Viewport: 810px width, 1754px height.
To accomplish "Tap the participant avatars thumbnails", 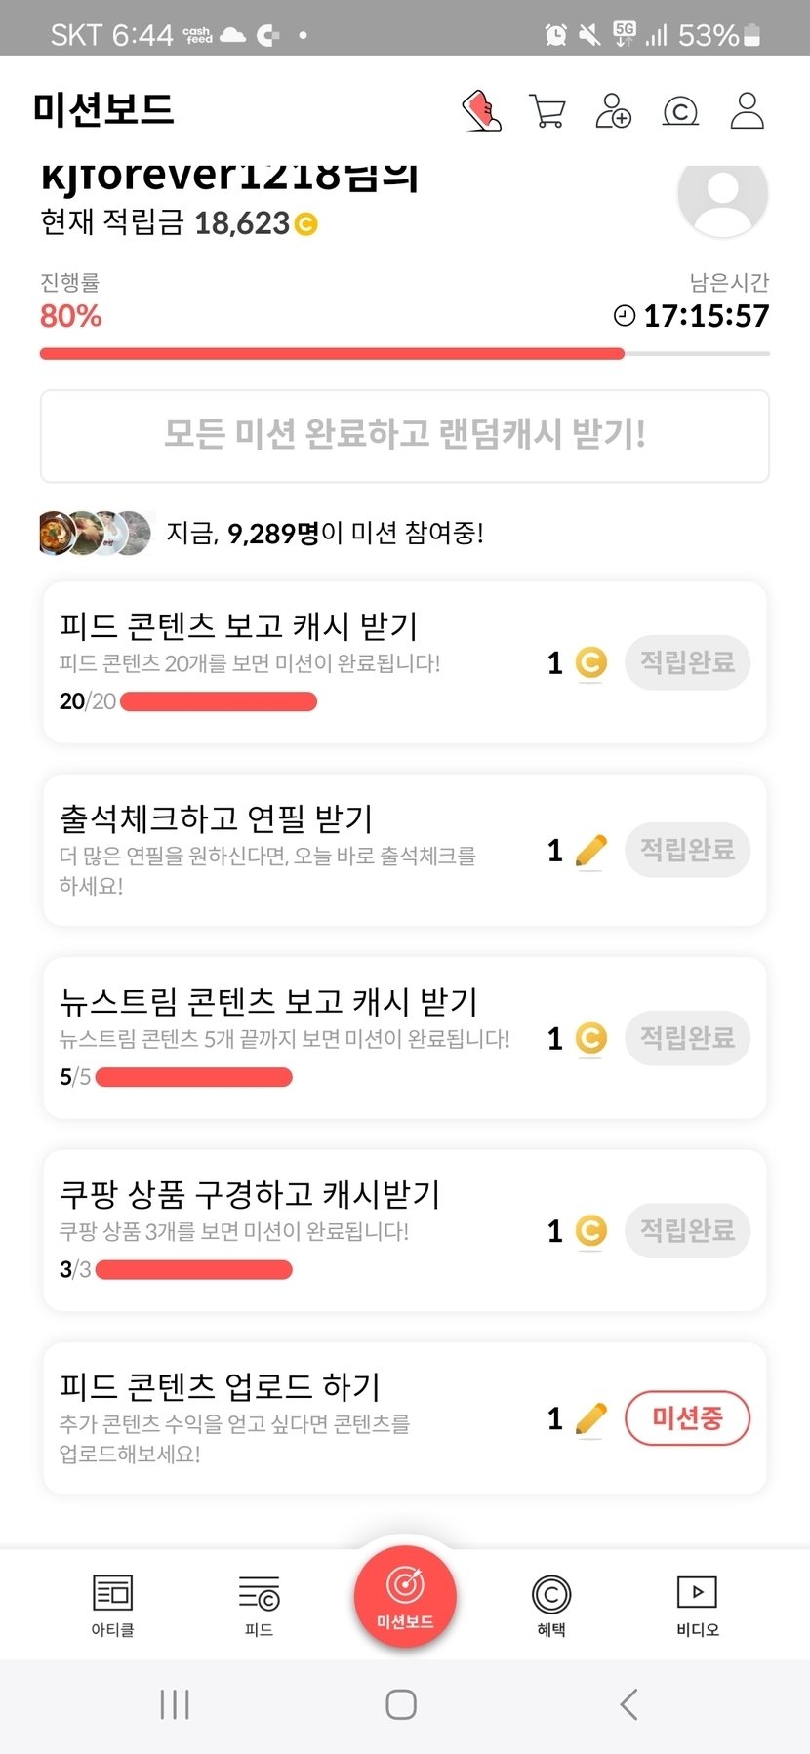I will pos(96,533).
